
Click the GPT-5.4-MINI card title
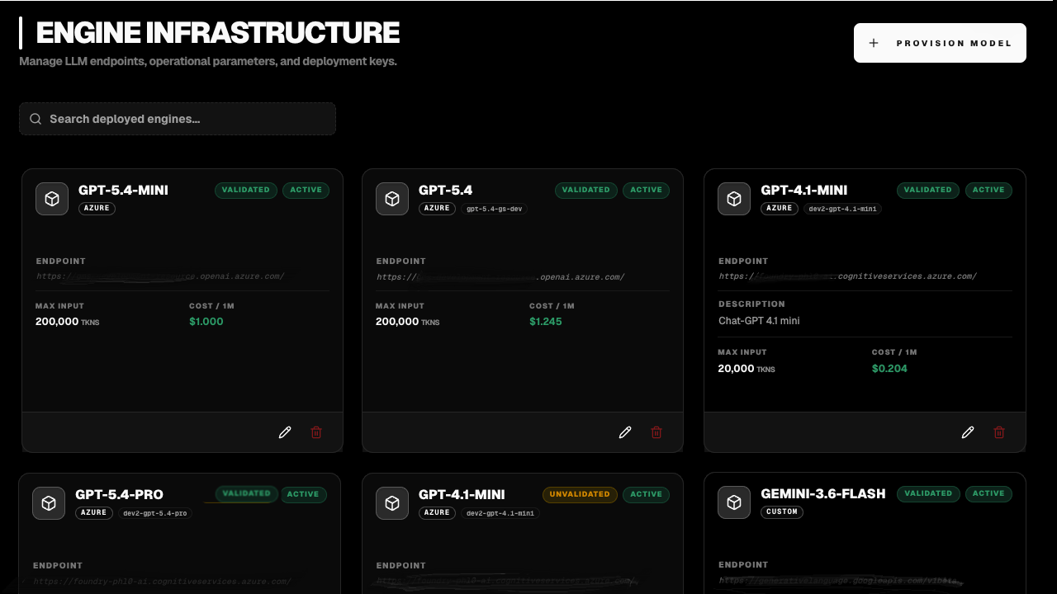point(123,191)
